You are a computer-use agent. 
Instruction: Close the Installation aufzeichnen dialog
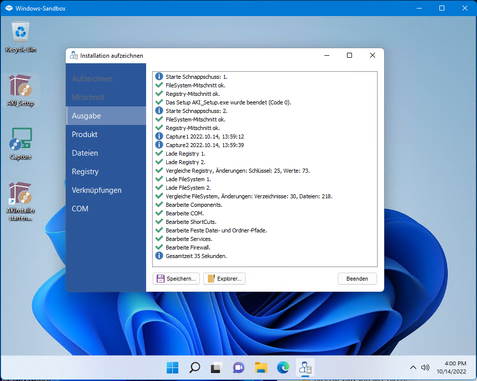tap(373, 55)
